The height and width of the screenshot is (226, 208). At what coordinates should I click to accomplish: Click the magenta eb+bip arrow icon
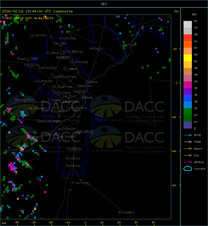[188, 162]
